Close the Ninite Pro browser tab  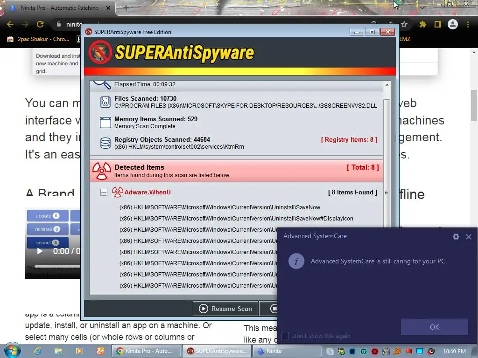[x=108, y=8]
